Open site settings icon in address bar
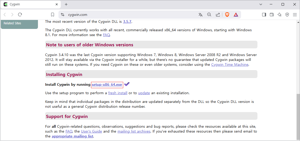The width and height of the screenshot is (300, 141). point(62,15)
